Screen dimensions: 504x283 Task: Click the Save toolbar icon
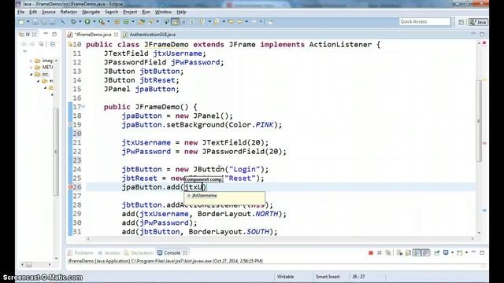(35, 22)
